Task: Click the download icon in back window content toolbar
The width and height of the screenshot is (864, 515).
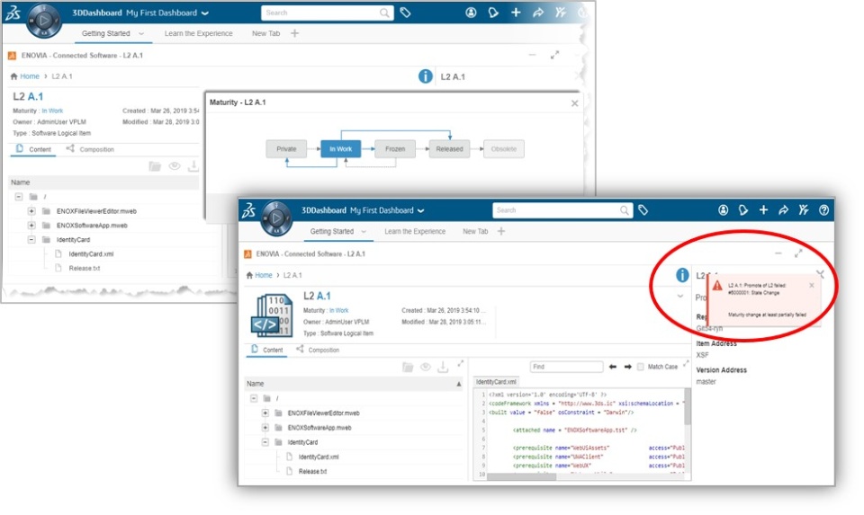Action: (x=193, y=166)
